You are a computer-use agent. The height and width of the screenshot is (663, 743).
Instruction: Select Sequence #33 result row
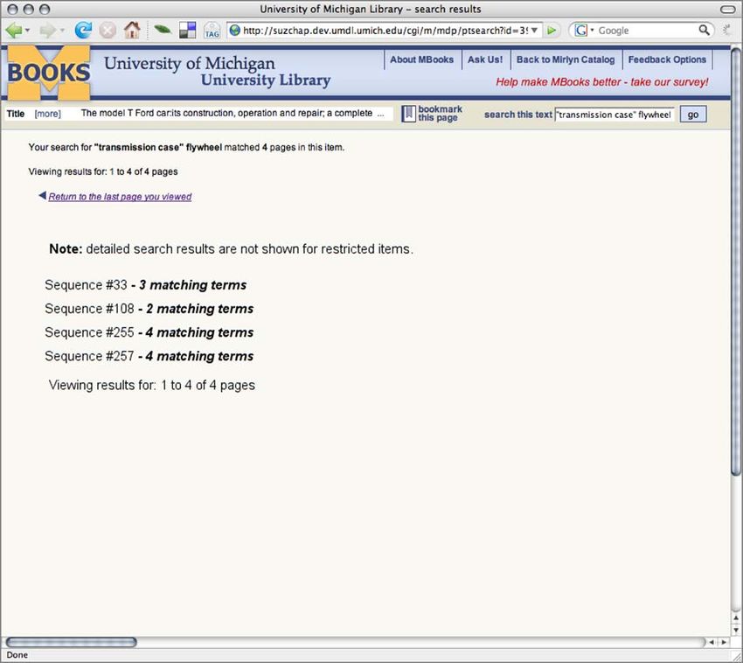pos(145,285)
